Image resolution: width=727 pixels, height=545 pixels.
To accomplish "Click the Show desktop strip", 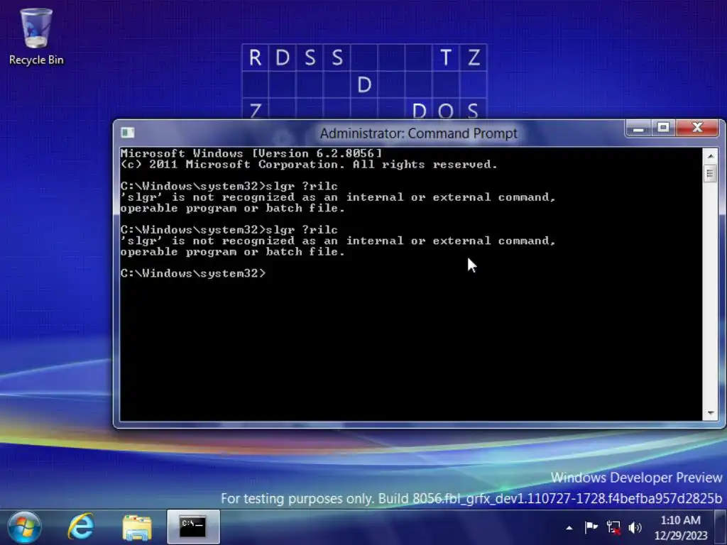I will point(721,527).
